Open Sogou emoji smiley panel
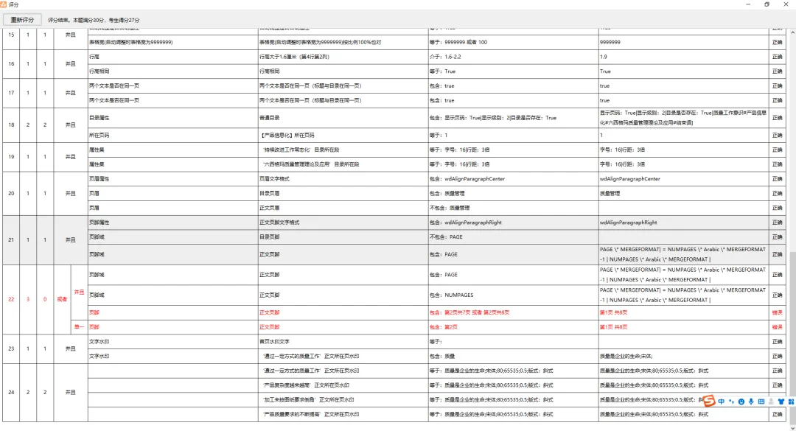 click(x=741, y=402)
